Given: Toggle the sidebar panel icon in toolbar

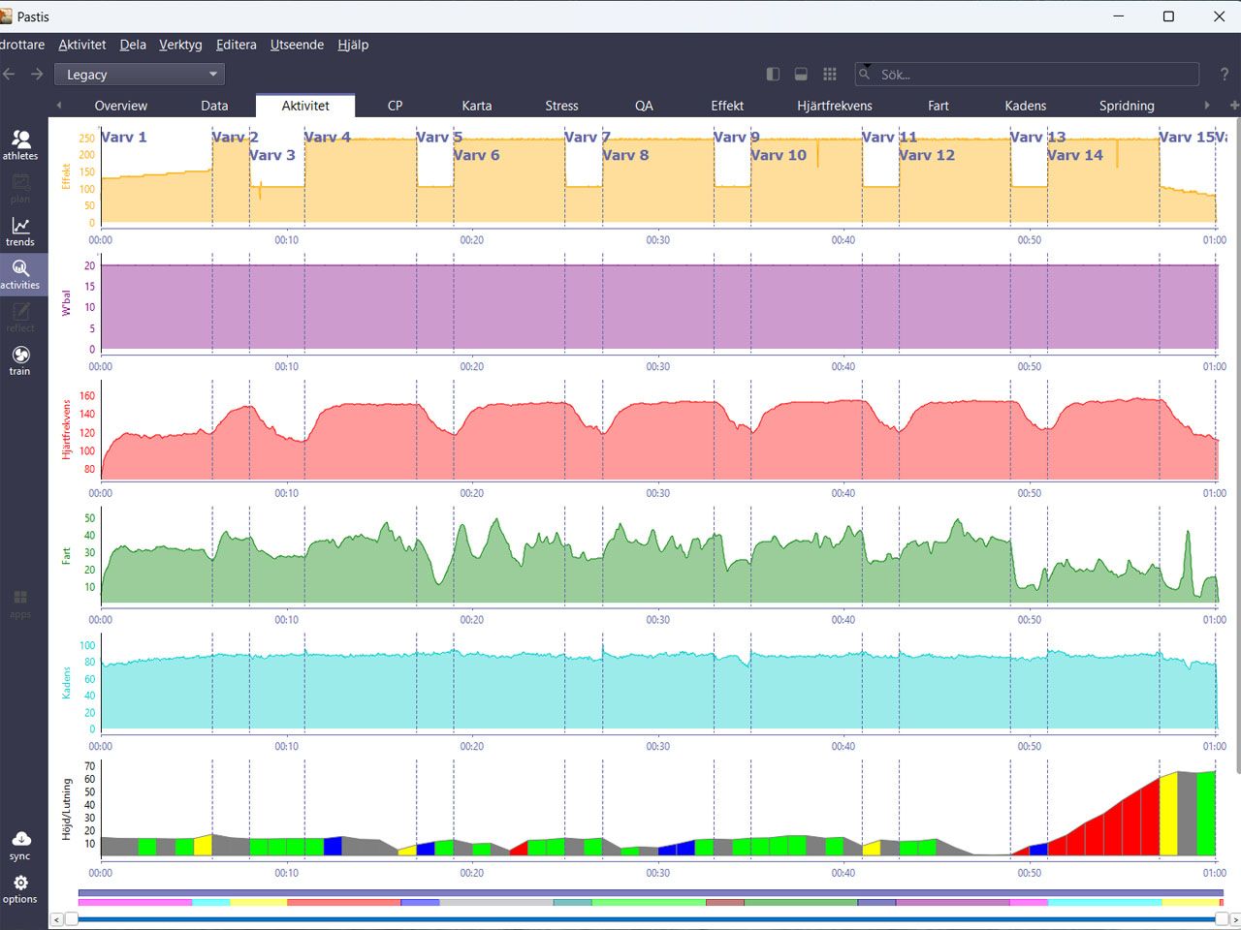Looking at the screenshot, I should tap(773, 75).
